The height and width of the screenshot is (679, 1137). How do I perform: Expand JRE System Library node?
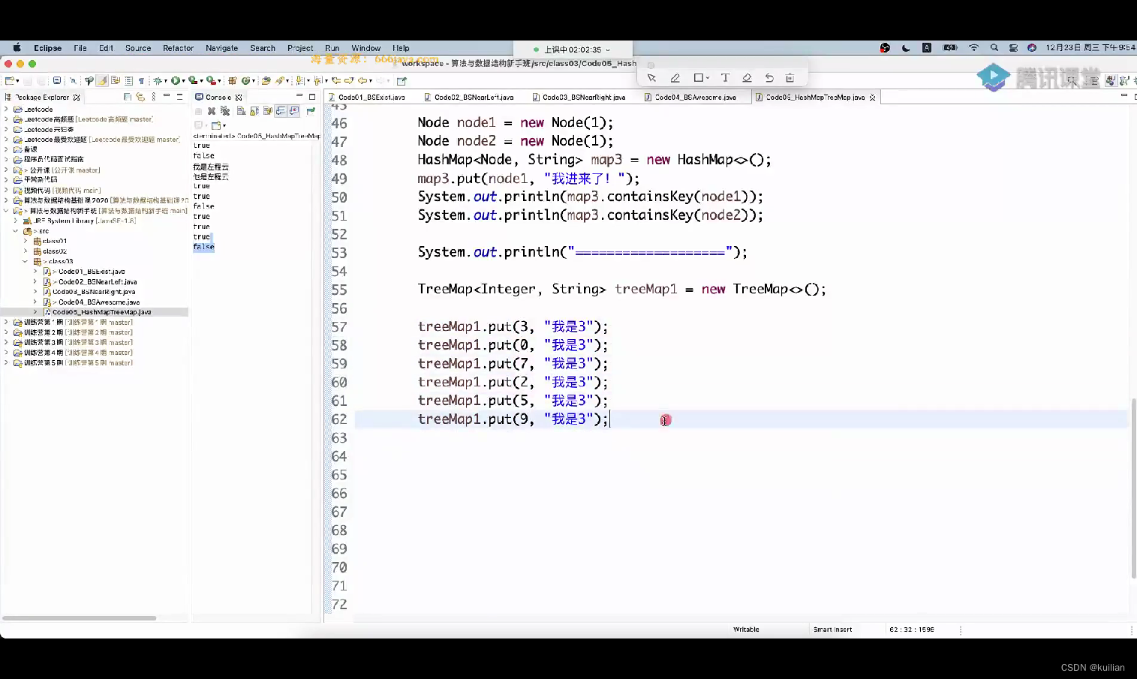tap(16, 221)
